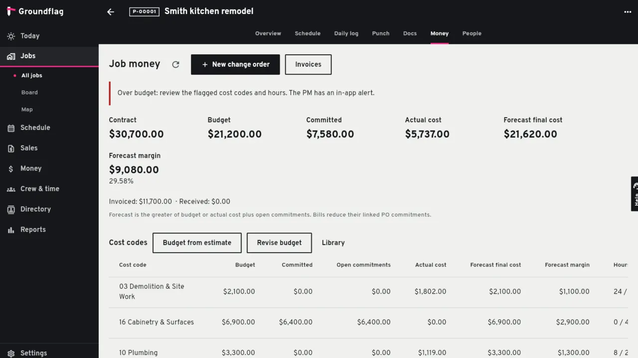This screenshot has height=358, width=638.
Task: Click the over budget alert message
Action: click(x=246, y=93)
